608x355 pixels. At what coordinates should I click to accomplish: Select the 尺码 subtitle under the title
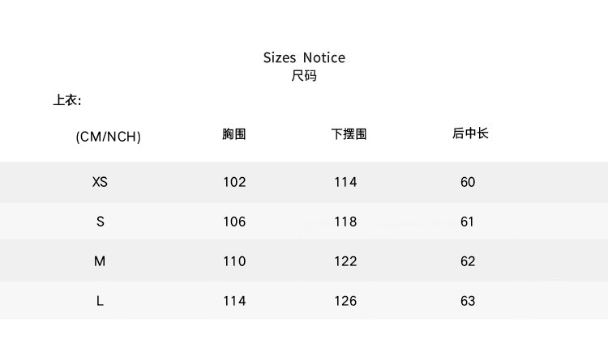304,77
